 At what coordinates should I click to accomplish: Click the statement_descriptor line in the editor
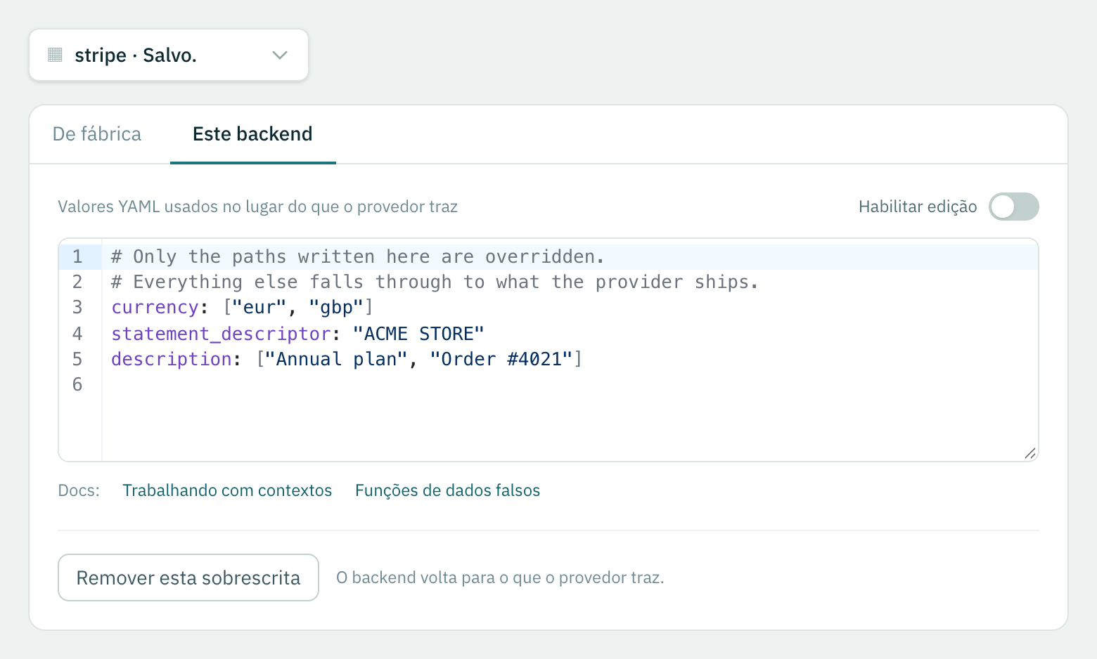point(570,334)
